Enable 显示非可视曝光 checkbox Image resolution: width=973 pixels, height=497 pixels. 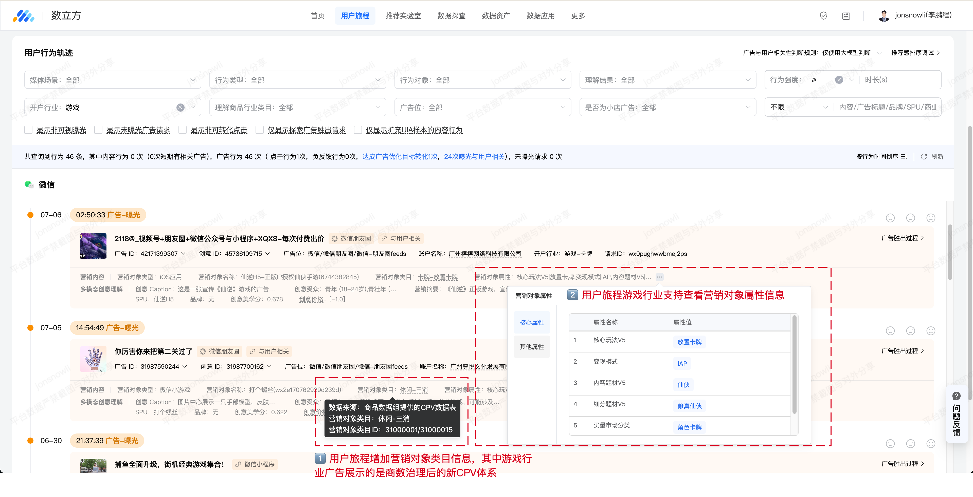28,130
